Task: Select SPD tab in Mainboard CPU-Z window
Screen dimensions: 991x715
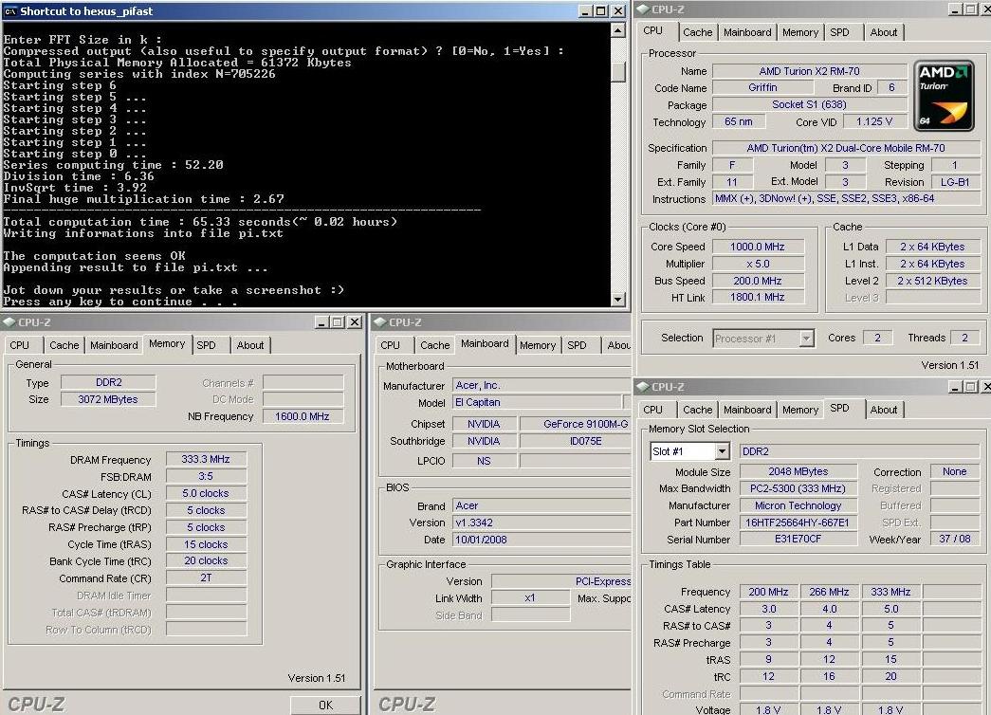Action: coord(577,345)
